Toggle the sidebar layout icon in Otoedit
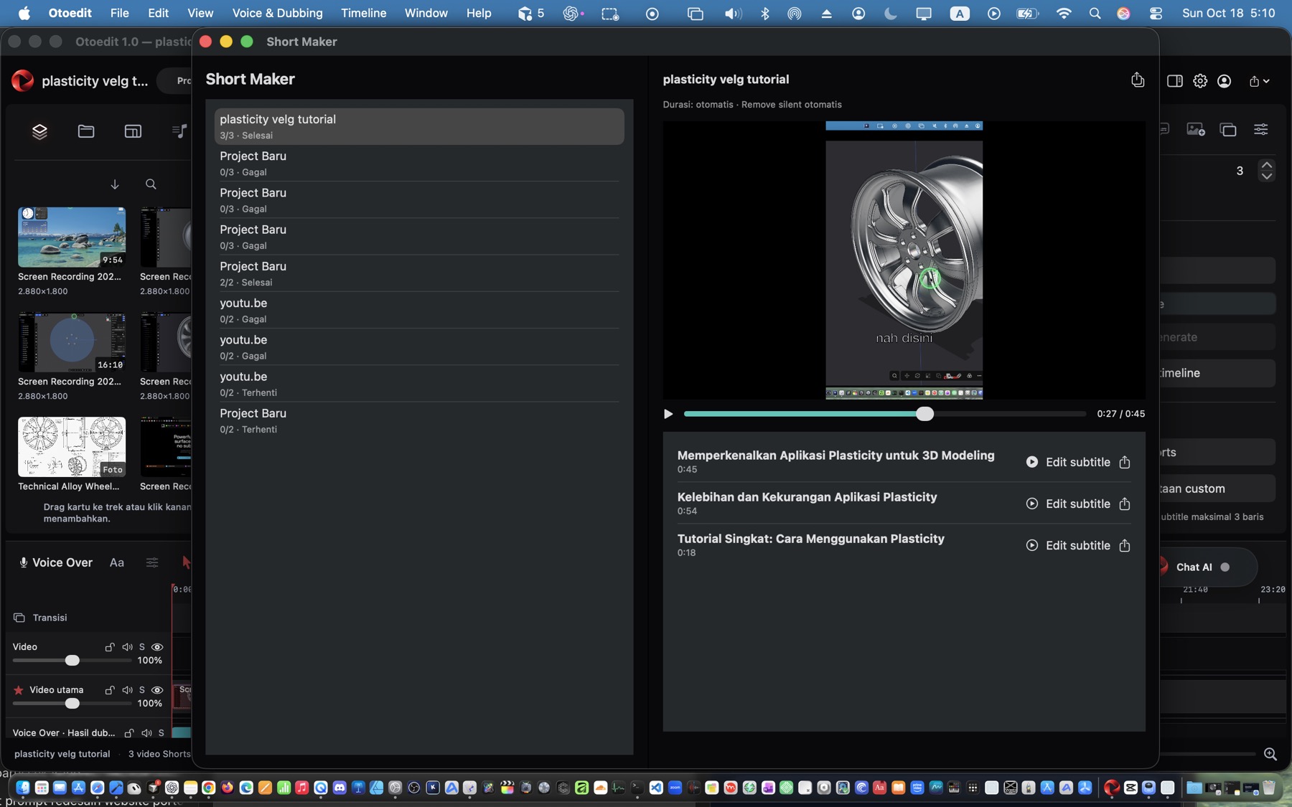Image resolution: width=1292 pixels, height=807 pixels. pyautogui.click(x=1175, y=81)
